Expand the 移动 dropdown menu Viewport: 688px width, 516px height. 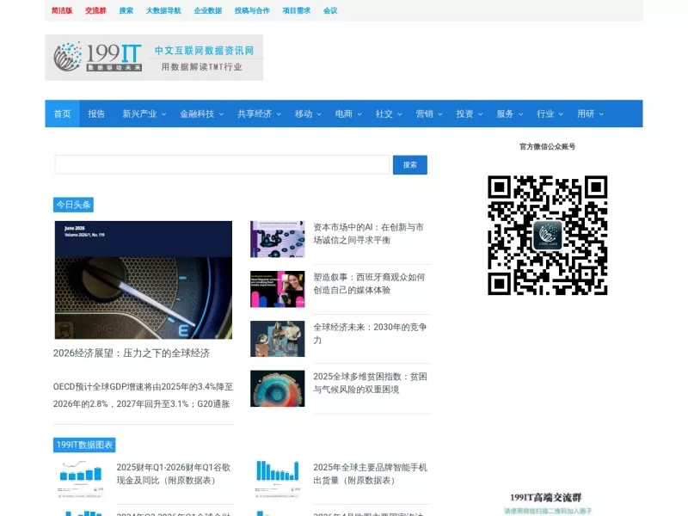(308, 114)
